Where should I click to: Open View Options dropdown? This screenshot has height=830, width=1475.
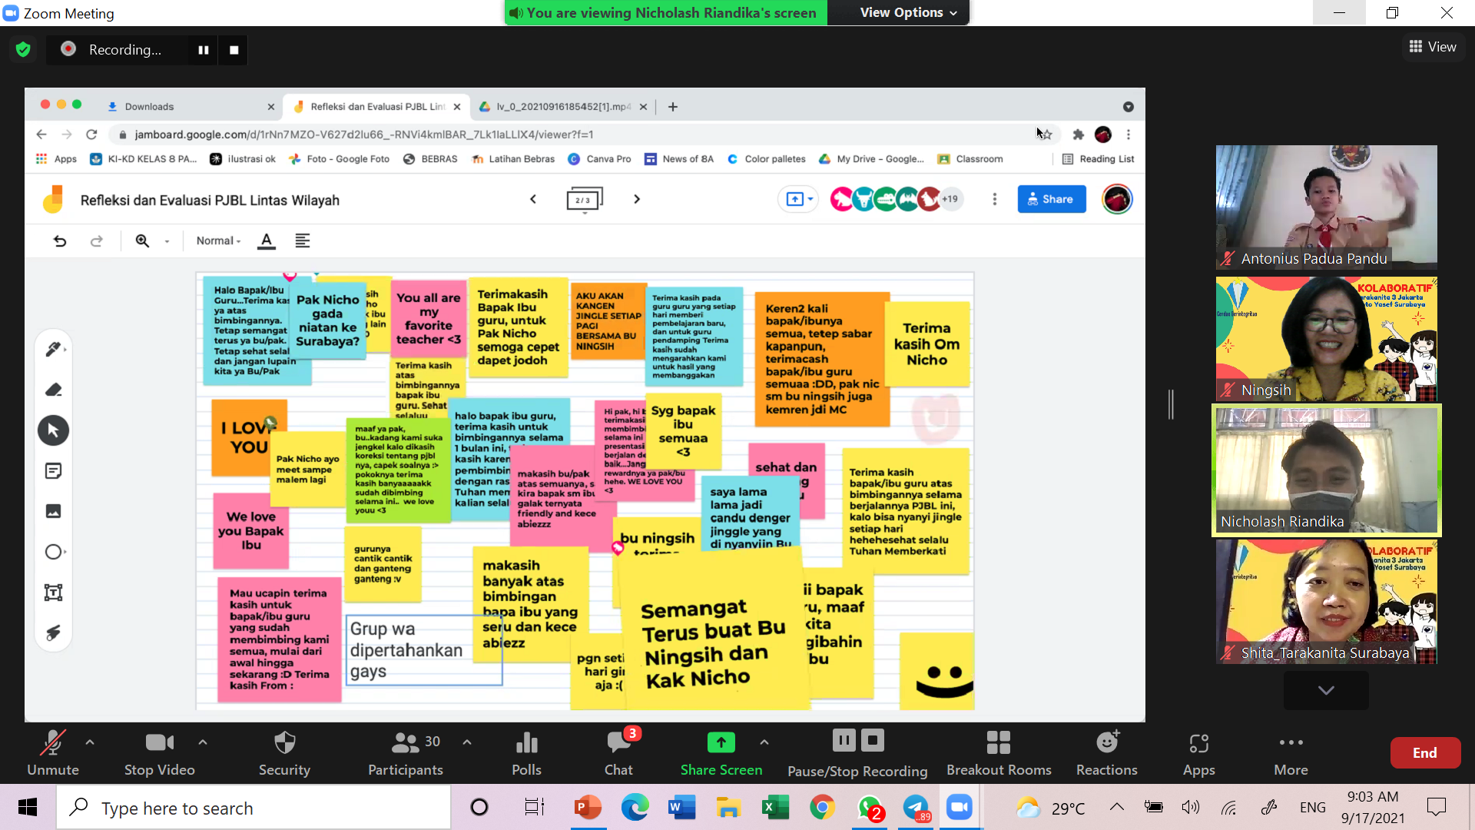click(908, 12)
